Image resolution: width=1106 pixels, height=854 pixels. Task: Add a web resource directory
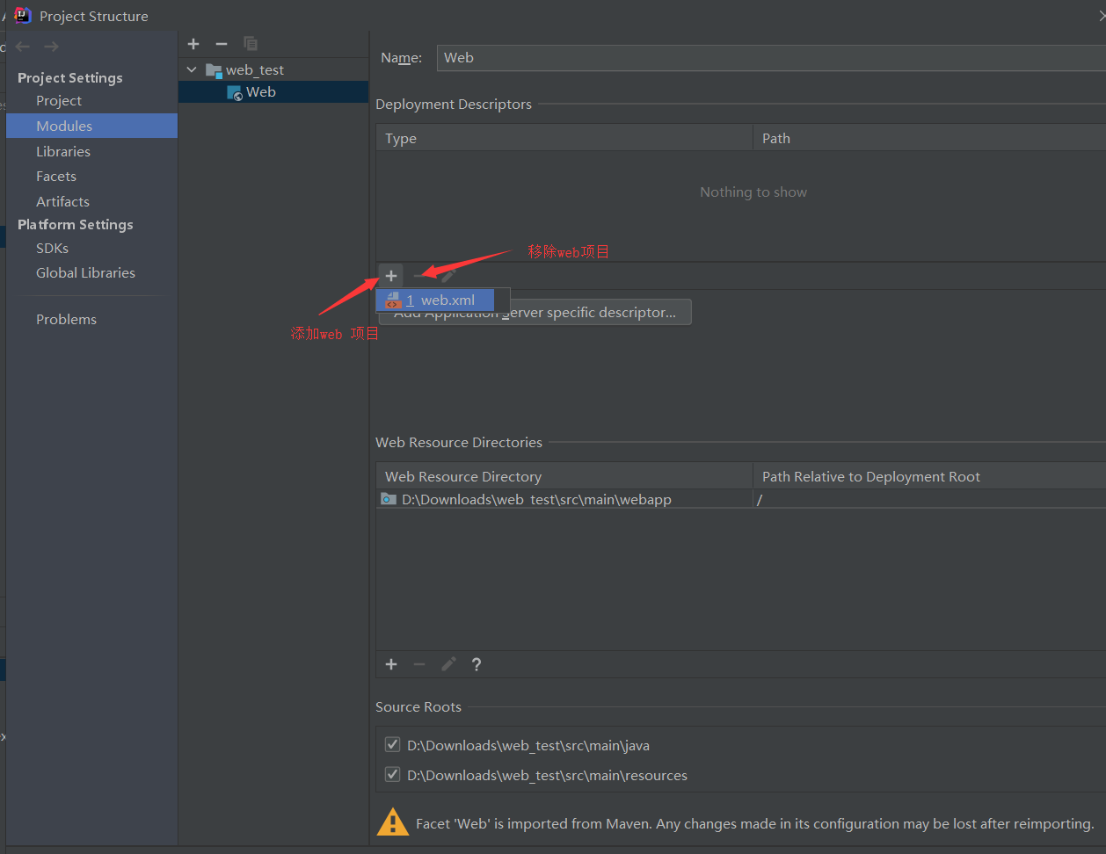(391, 664)
